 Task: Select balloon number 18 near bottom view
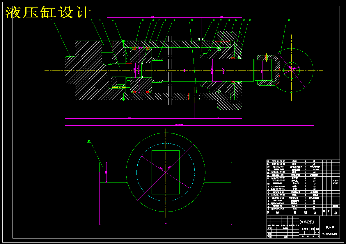coord(89,141)
